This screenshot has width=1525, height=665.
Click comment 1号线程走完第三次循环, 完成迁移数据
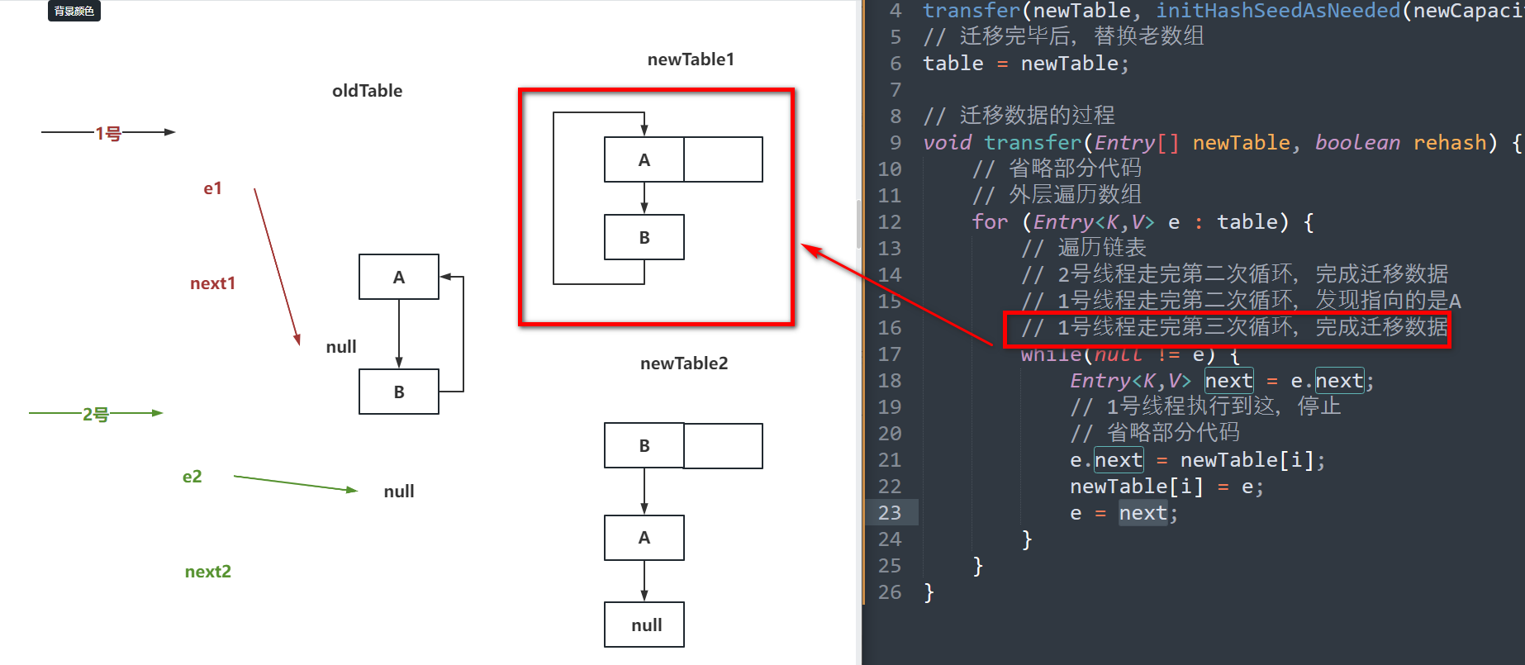(1235, 327)
